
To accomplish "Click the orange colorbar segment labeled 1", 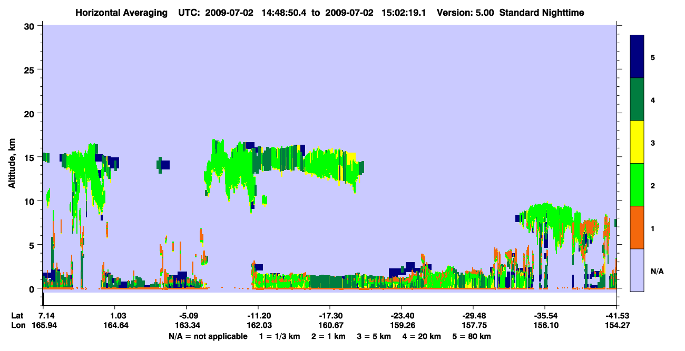I will 638,227.
